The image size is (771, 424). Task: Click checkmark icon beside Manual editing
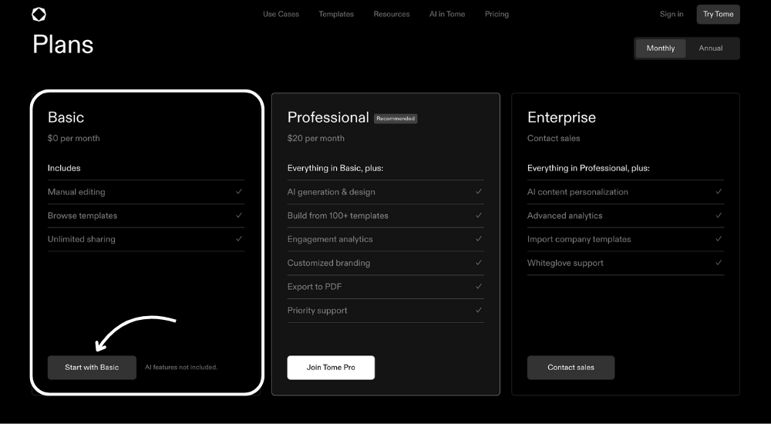pyautogui.click(x=239, y=192)
